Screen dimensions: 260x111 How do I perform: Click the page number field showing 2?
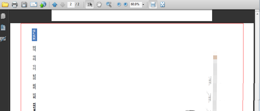click(71, 4)
